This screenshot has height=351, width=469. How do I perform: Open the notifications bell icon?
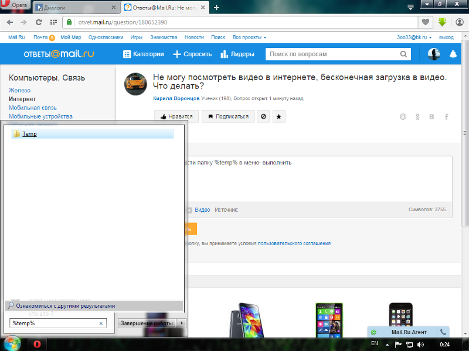453,54
